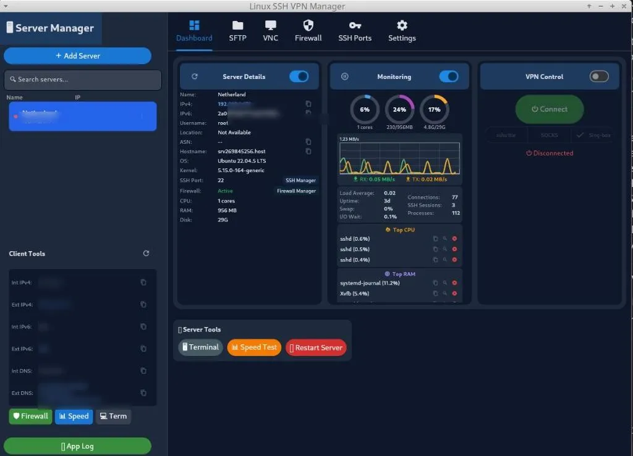This screenshot has width=633, height=456.
Task: Click the "5.15.0-164-generic" kernel value
Action: pos(241,170)
